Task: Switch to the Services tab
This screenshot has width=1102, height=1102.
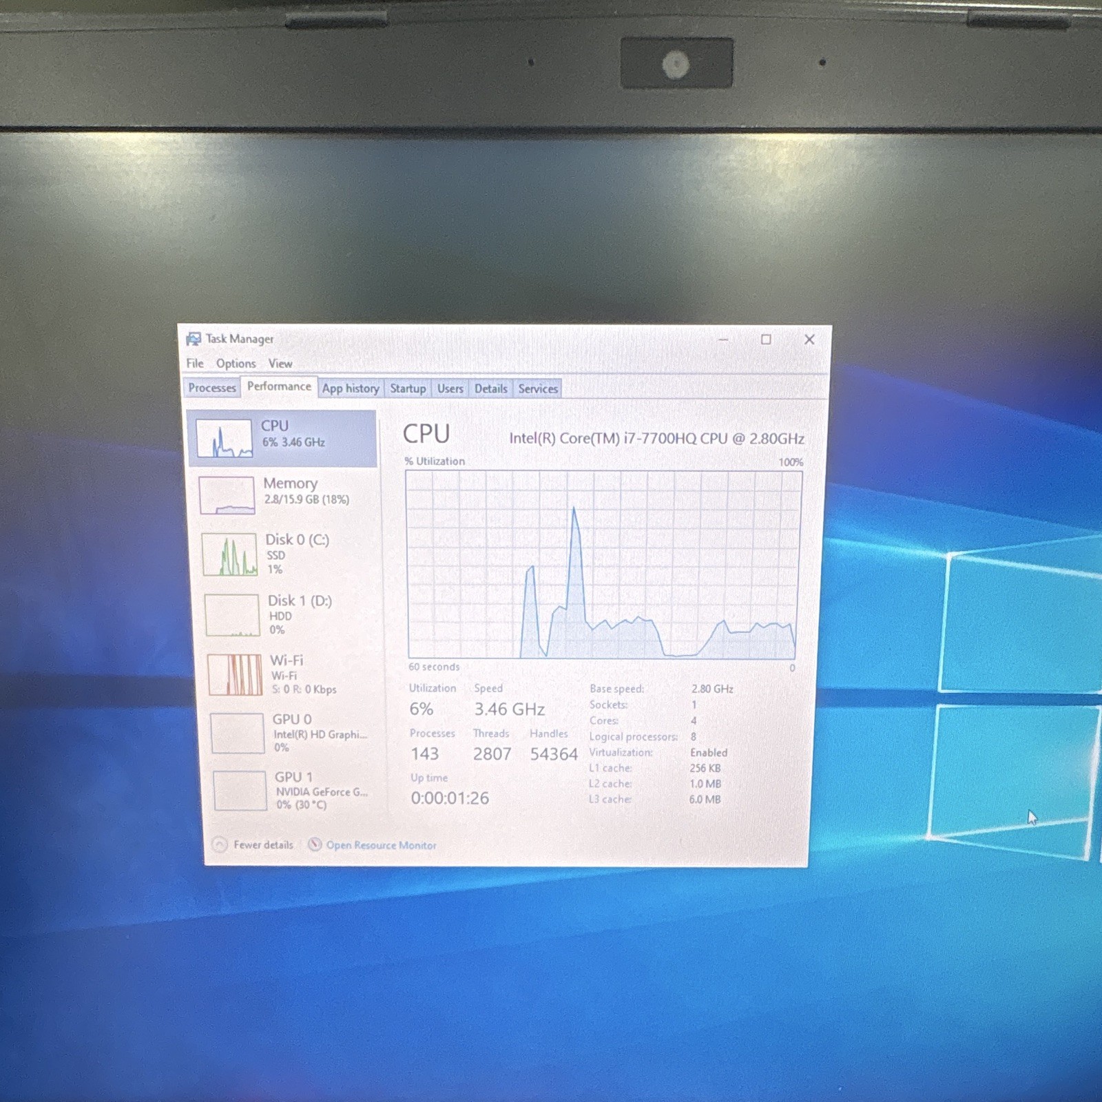Action: (x=538, y=388)
